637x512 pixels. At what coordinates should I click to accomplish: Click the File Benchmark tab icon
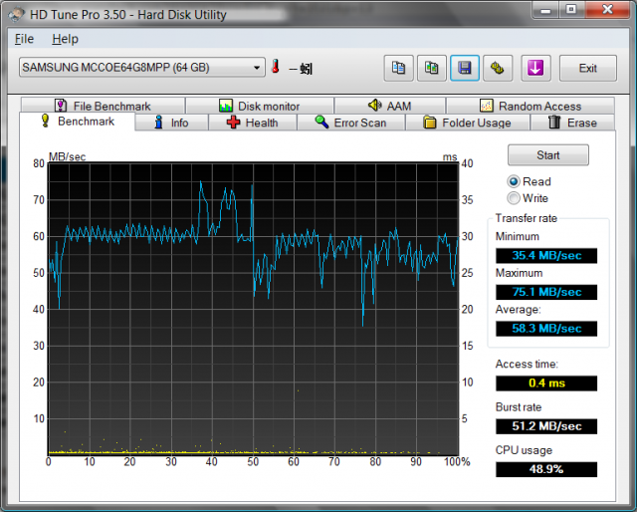[x=61, y=106]
